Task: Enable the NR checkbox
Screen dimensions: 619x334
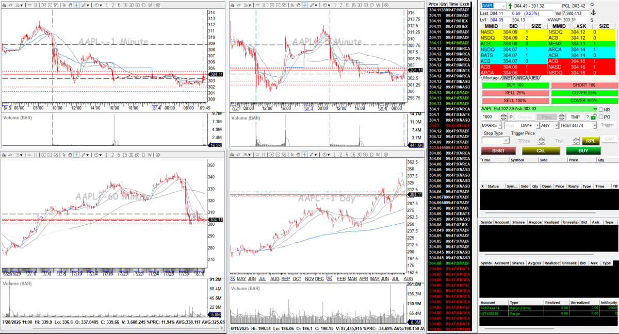Action: [x=601, y=110]
